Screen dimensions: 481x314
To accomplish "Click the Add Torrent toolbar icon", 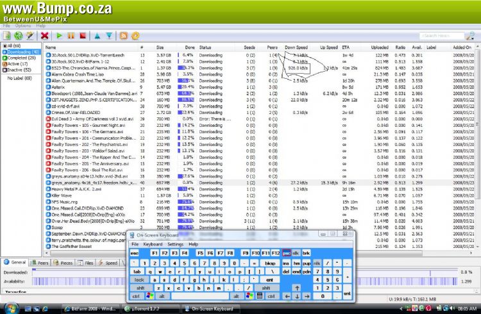I will (7, 36).
